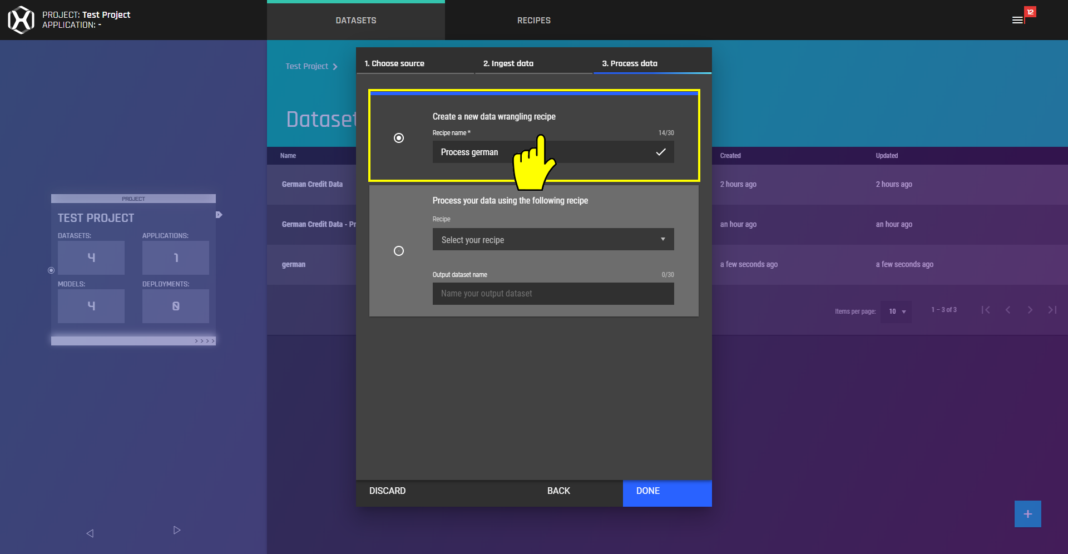The height and width of the screenshot is (554, 1068).
Task: Go to last page of datasets table
Action: tap(1052, 310)
